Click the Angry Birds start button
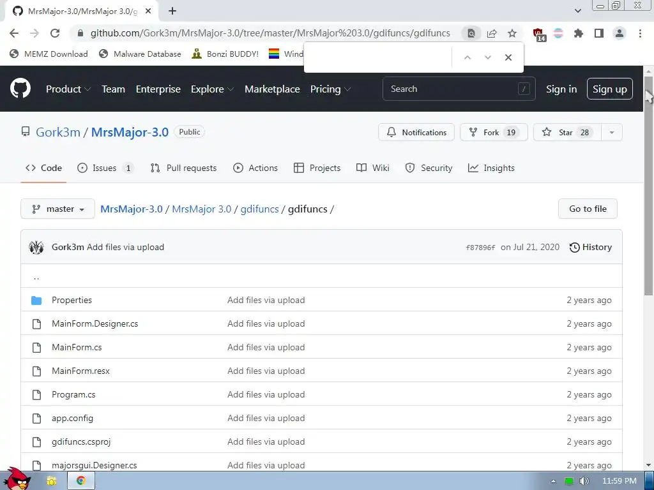The height and width of the screenshot is (490, 654). [17, 480]
